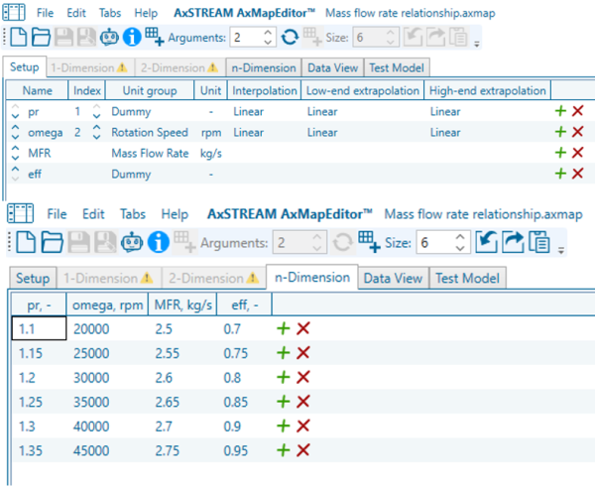Click import arrow icon in bottom window toolbar

[x=486, y=242]
